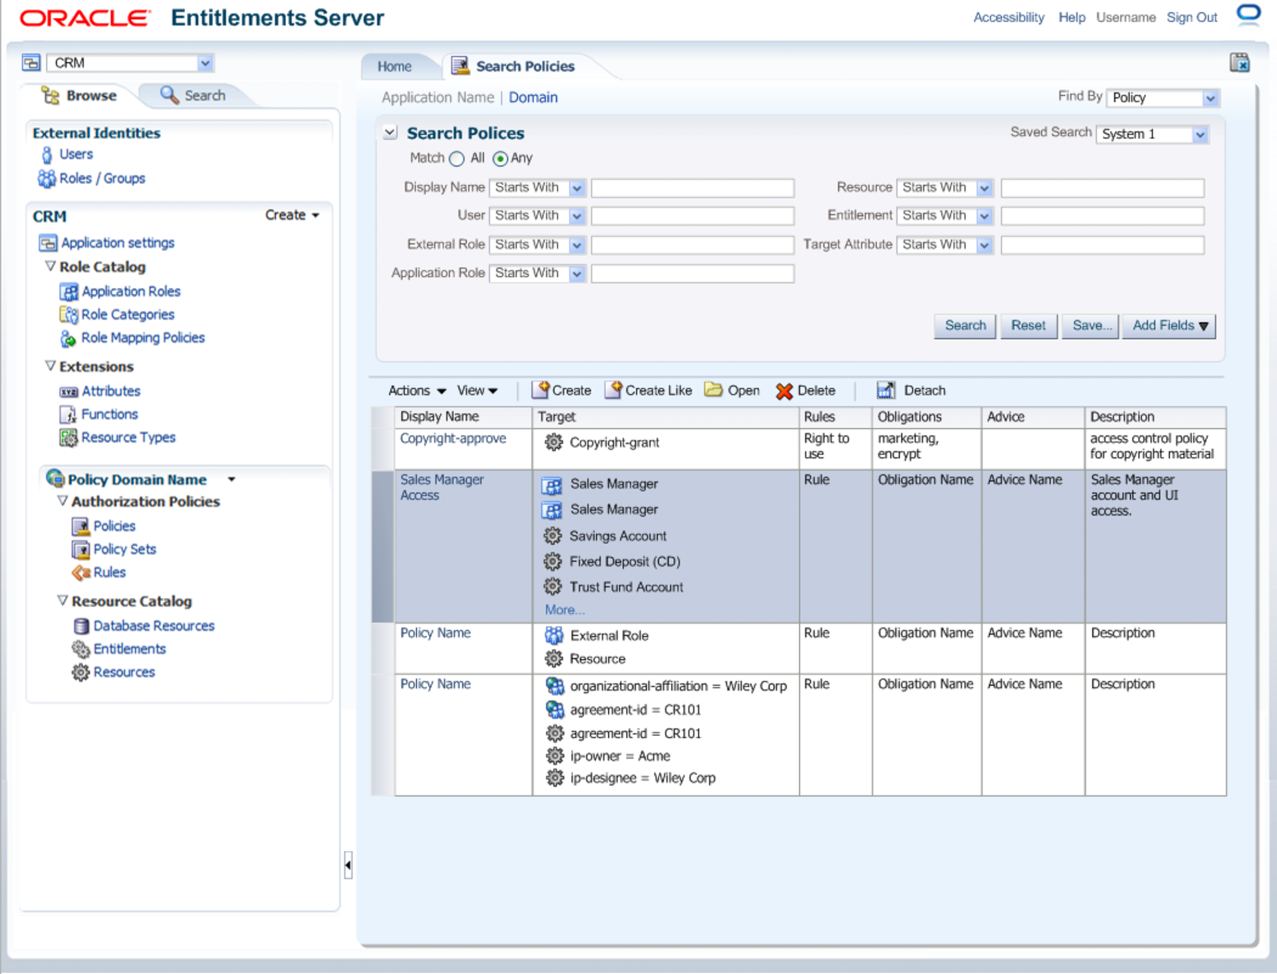
Task: Select the Match Any radio button
Action: click(x=500, y=159)
